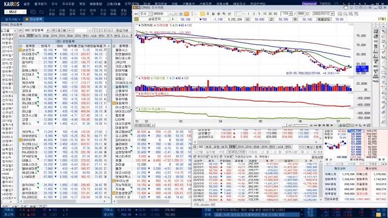Click the KAIROS logo

point(12,4)
